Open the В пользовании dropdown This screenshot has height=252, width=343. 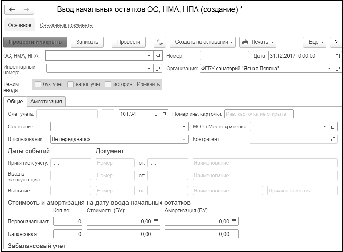[x=184, y=139]
